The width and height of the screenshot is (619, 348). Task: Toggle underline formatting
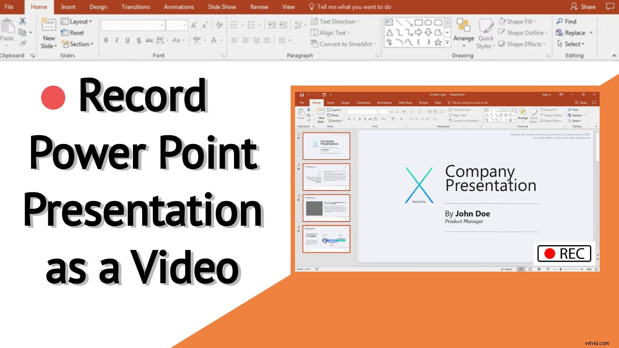[128, 40]
